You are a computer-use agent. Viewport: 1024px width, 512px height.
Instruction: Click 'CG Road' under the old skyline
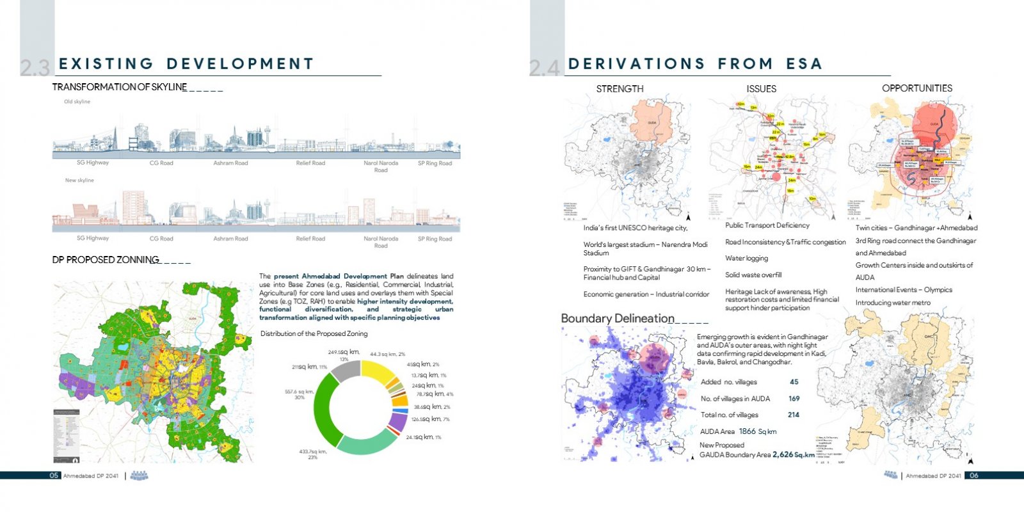pos(161,163)
